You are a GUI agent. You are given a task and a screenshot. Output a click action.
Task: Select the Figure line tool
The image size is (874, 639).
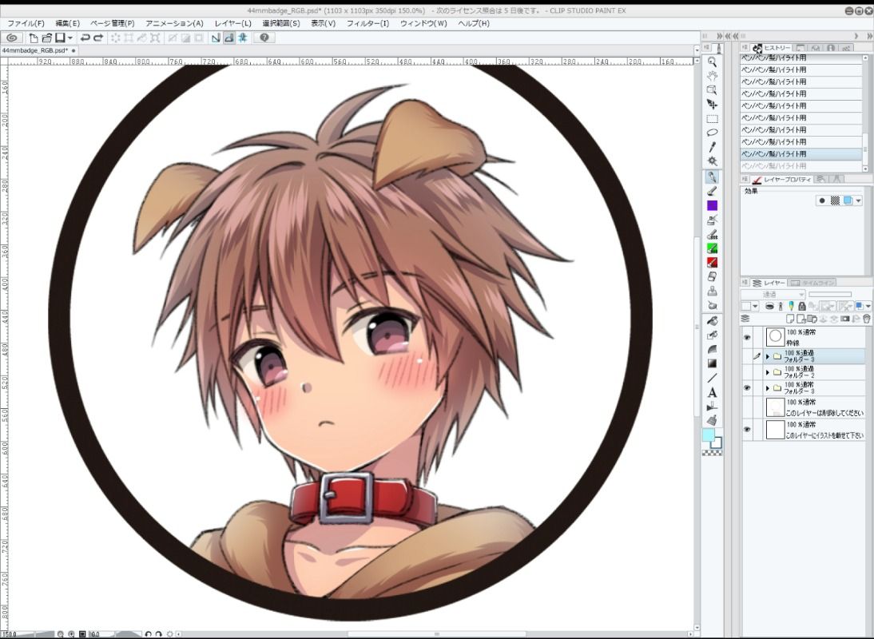pyautogui.click(x=712, y=379)
